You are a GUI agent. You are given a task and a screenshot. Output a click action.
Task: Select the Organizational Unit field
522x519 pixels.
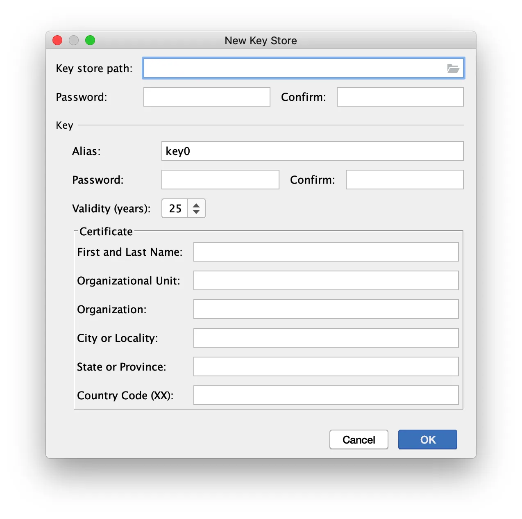click(x=326, y=280)
